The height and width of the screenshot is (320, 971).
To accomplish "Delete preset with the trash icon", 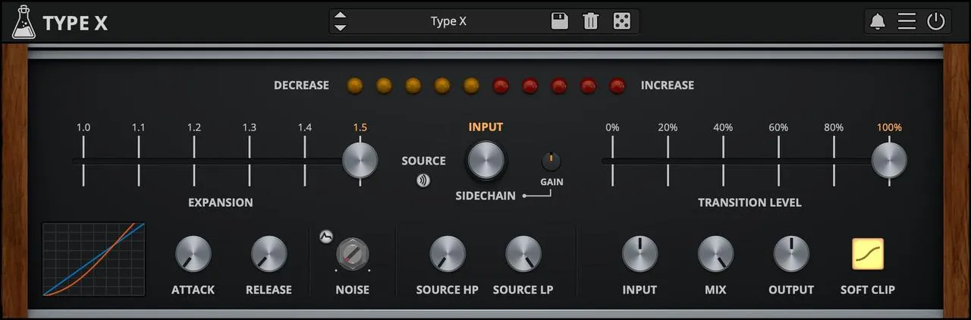I will click(x=590, y=21).
